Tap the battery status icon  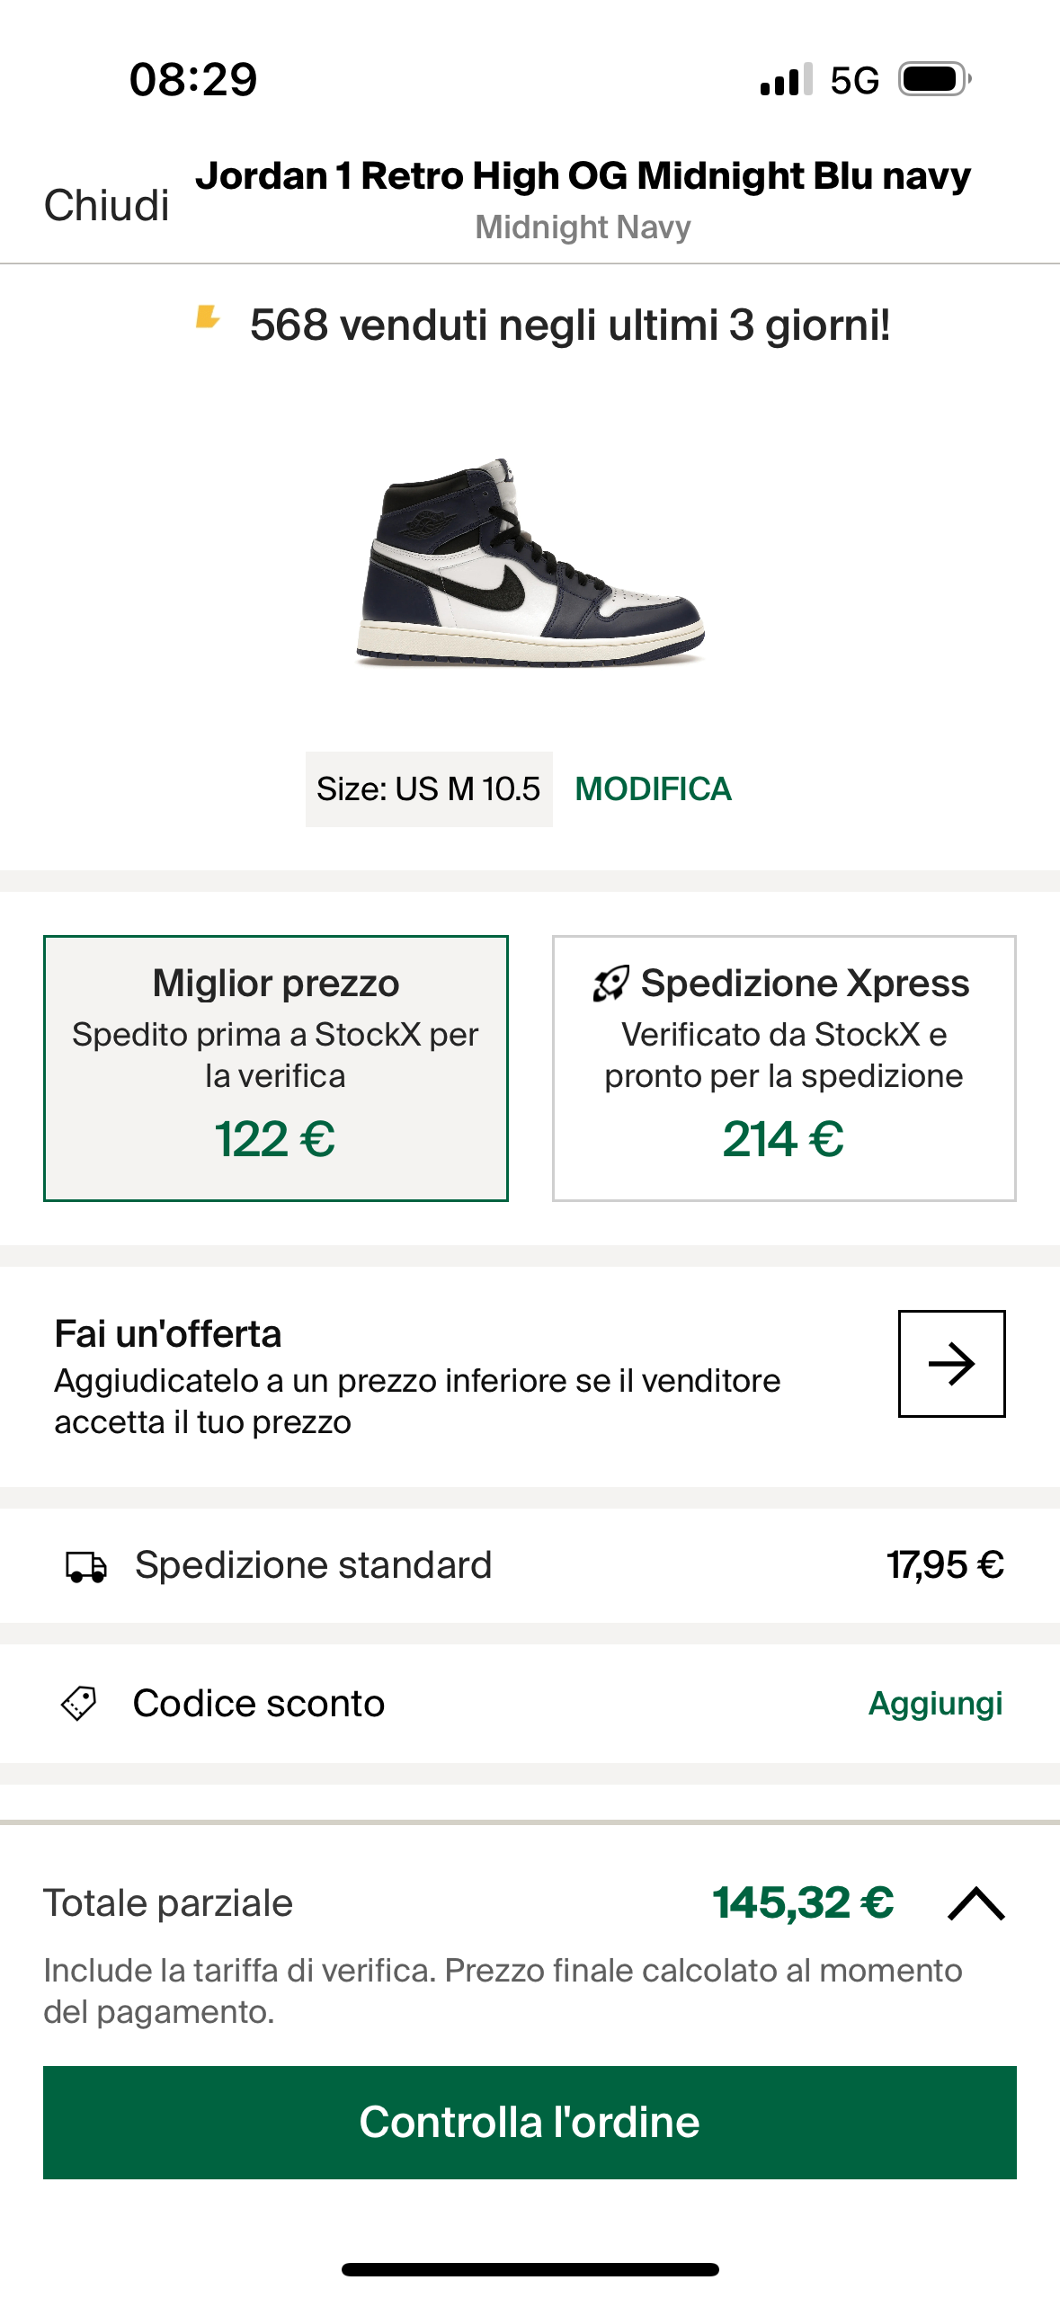click(x=934, y=80)
